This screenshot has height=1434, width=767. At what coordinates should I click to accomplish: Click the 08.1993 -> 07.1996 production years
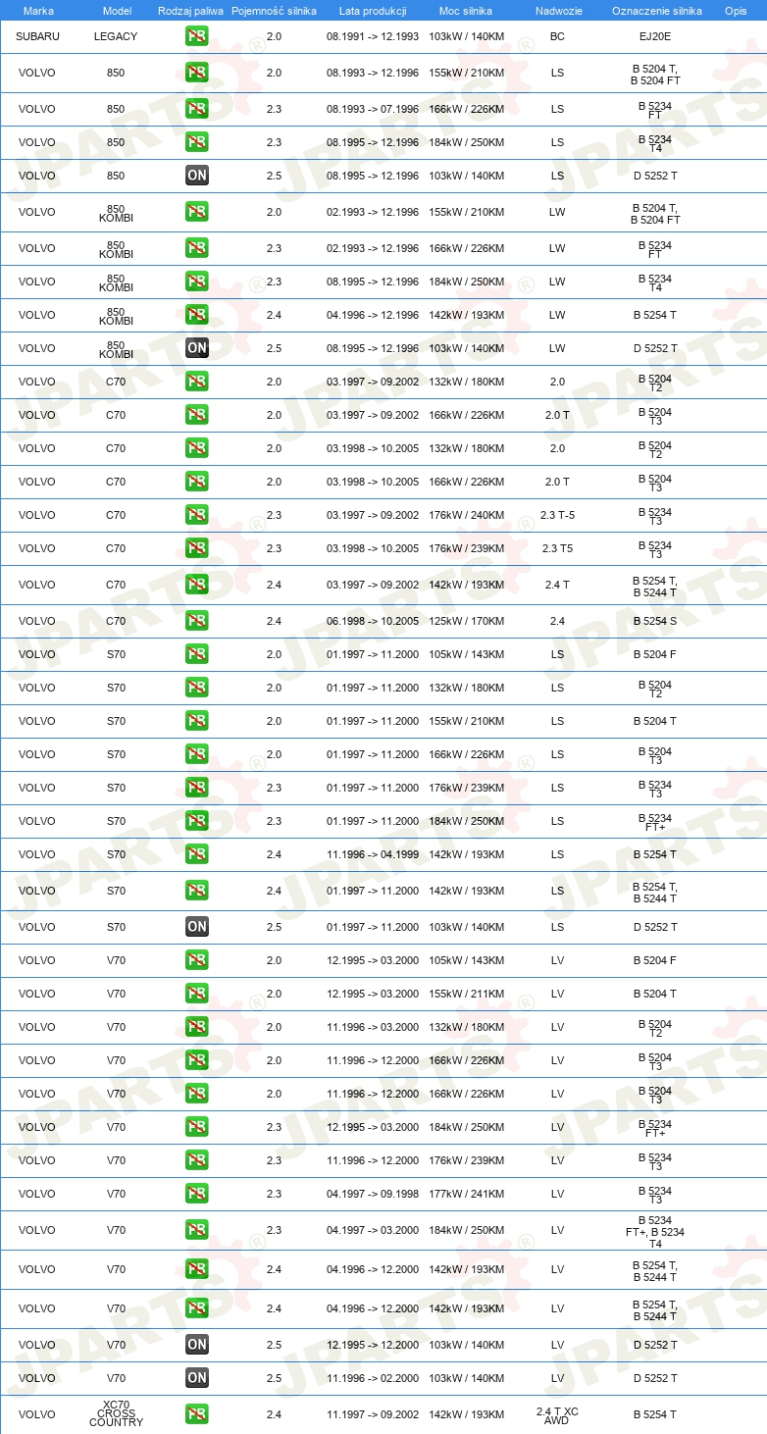[x=373, y=109]
